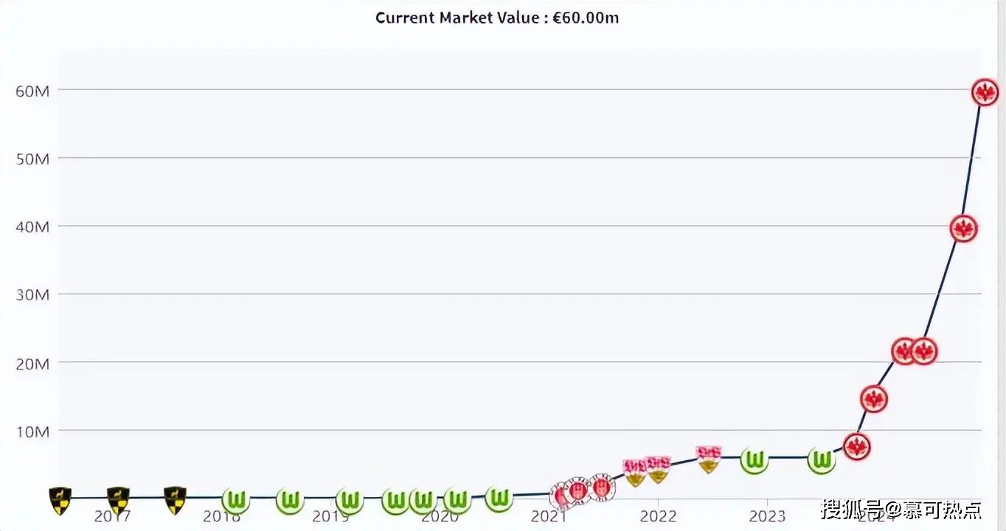The image size is (1006, 531).
Task: Click the leftmost yellow-black shield club marker
Action: click(60, 499)
